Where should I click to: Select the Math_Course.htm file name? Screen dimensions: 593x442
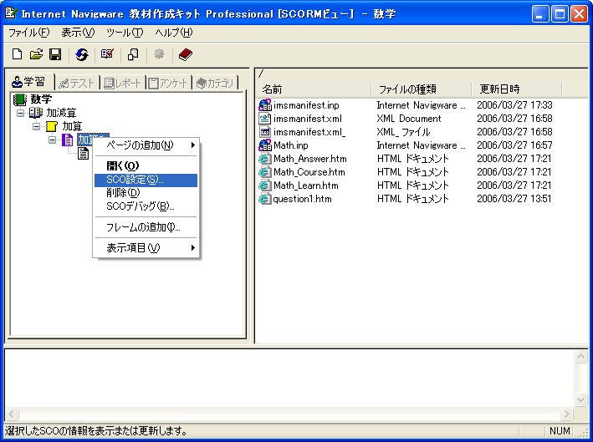[309, 172]
